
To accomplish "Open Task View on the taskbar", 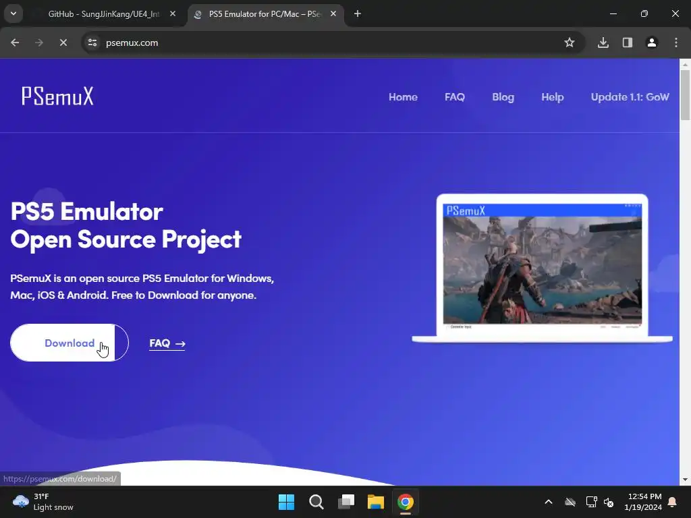I will (x=346, y=502).
